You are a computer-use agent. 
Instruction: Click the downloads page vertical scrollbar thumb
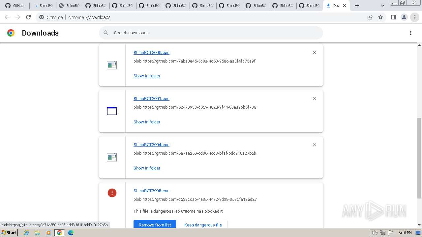(419, 158)
